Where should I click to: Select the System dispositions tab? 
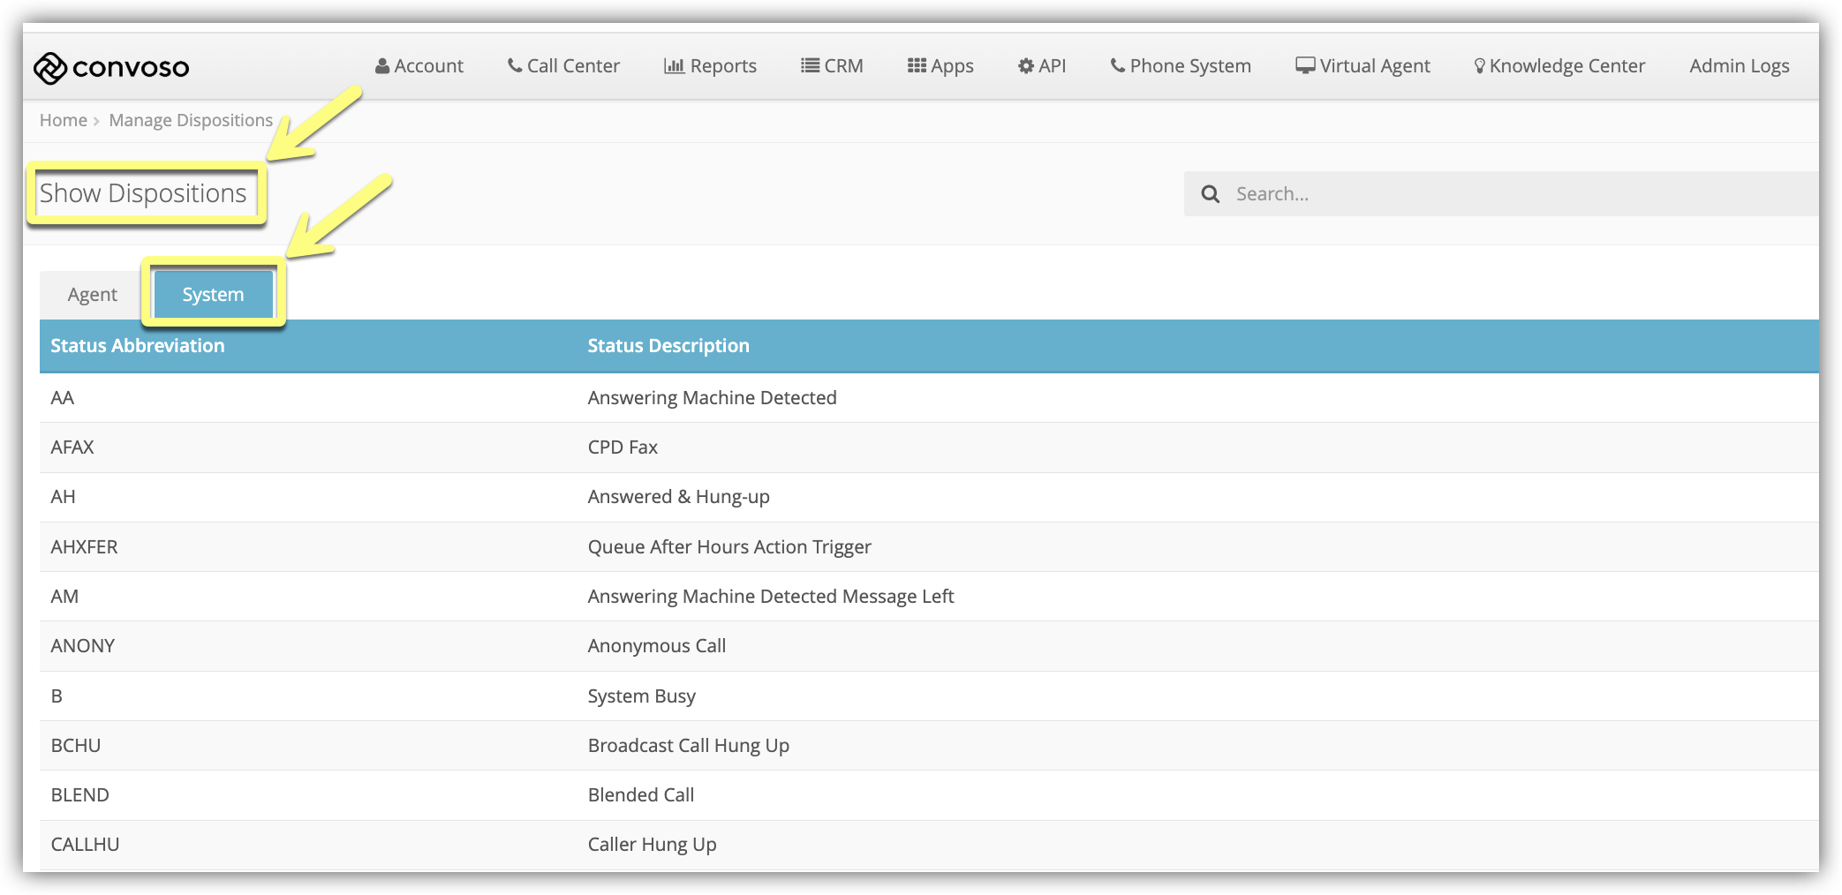213,295
